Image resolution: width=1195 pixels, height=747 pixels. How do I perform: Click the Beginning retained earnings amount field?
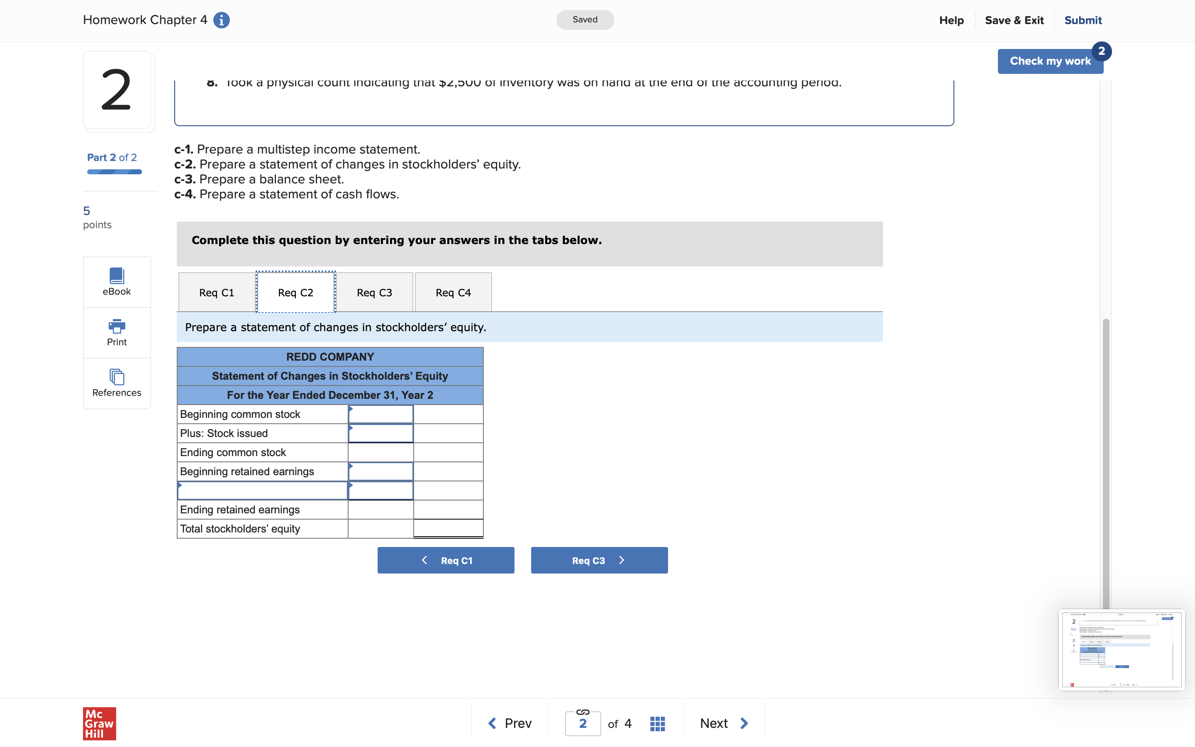pos(380,472)
